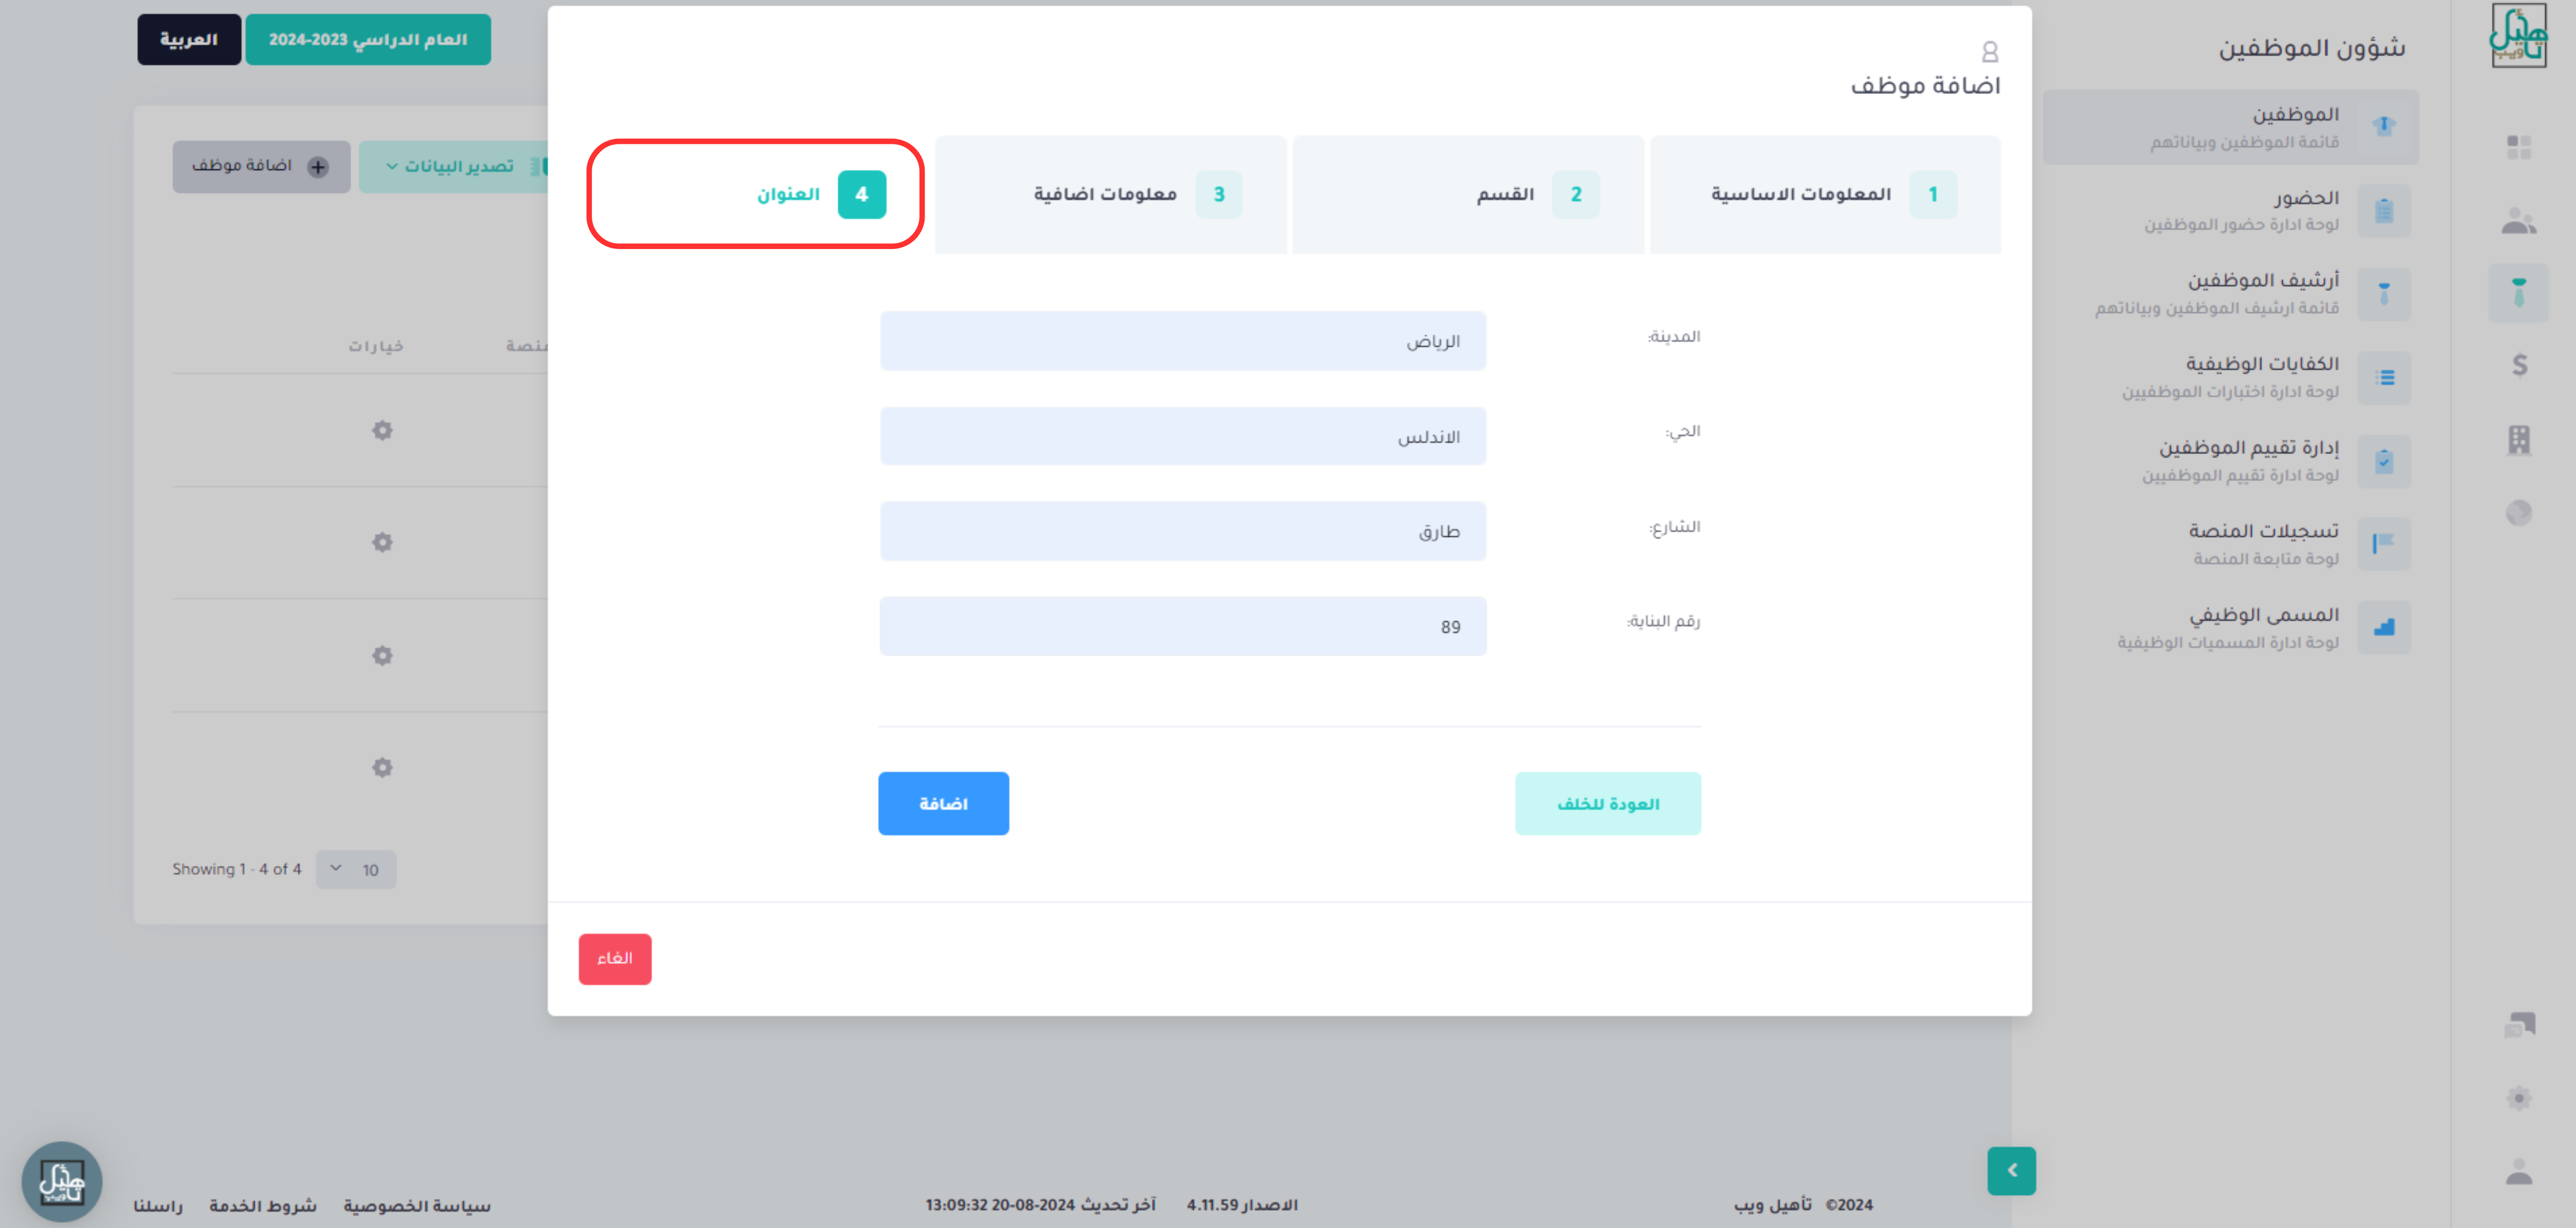This screenshot has width=2576, height=1228.
Task: Click the fourth row options gear icon
Action: [x=382, y=767]
